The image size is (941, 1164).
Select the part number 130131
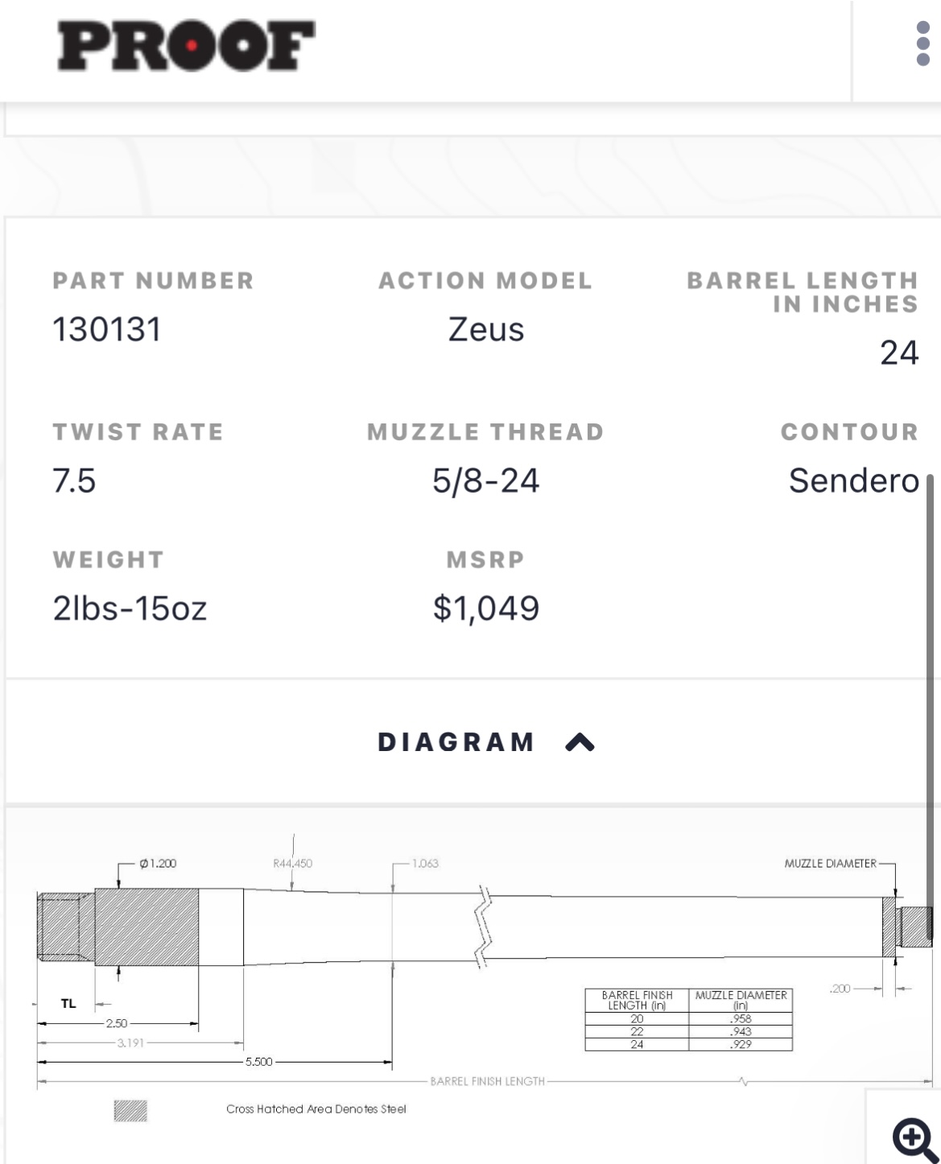pyautogui.click(x=106, y=328)
